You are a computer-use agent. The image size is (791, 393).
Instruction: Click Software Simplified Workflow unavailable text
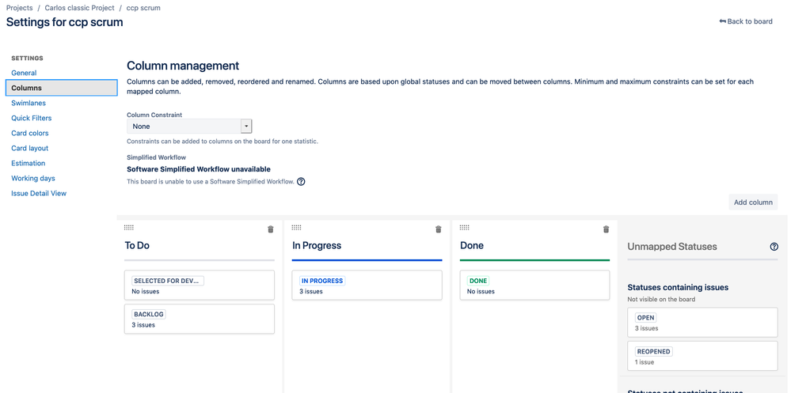(199, 169)
